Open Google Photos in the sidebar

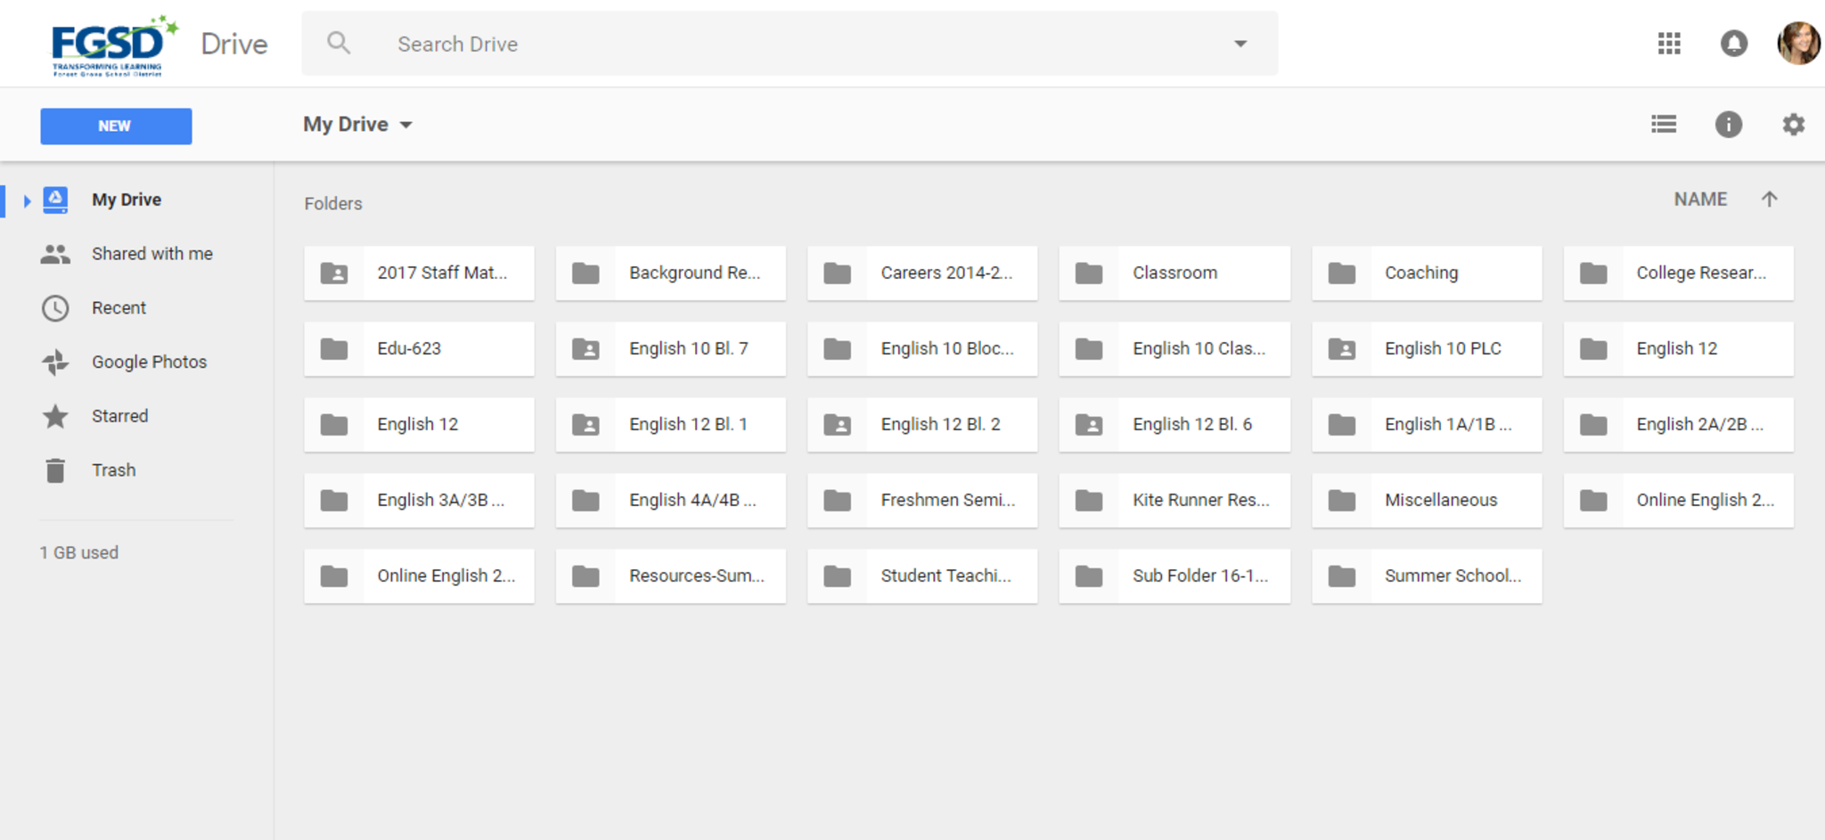pyautogui.click(x=149, y=363)
